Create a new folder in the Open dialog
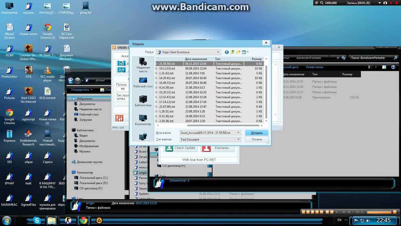Viewport: 401px width, 226px height. pos(238,52)
